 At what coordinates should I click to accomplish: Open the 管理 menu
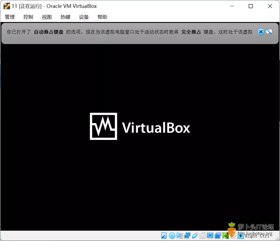(10, 17)
